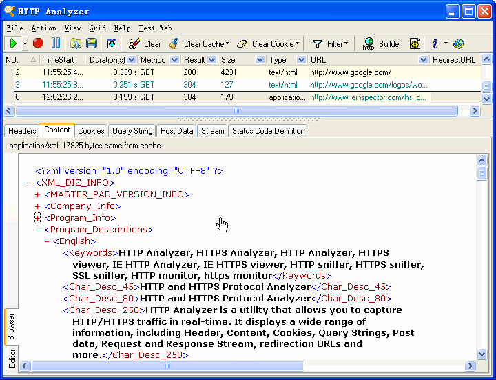Click the blue info icon
This screenshot has height=380, width=496.
click(435, 43)
